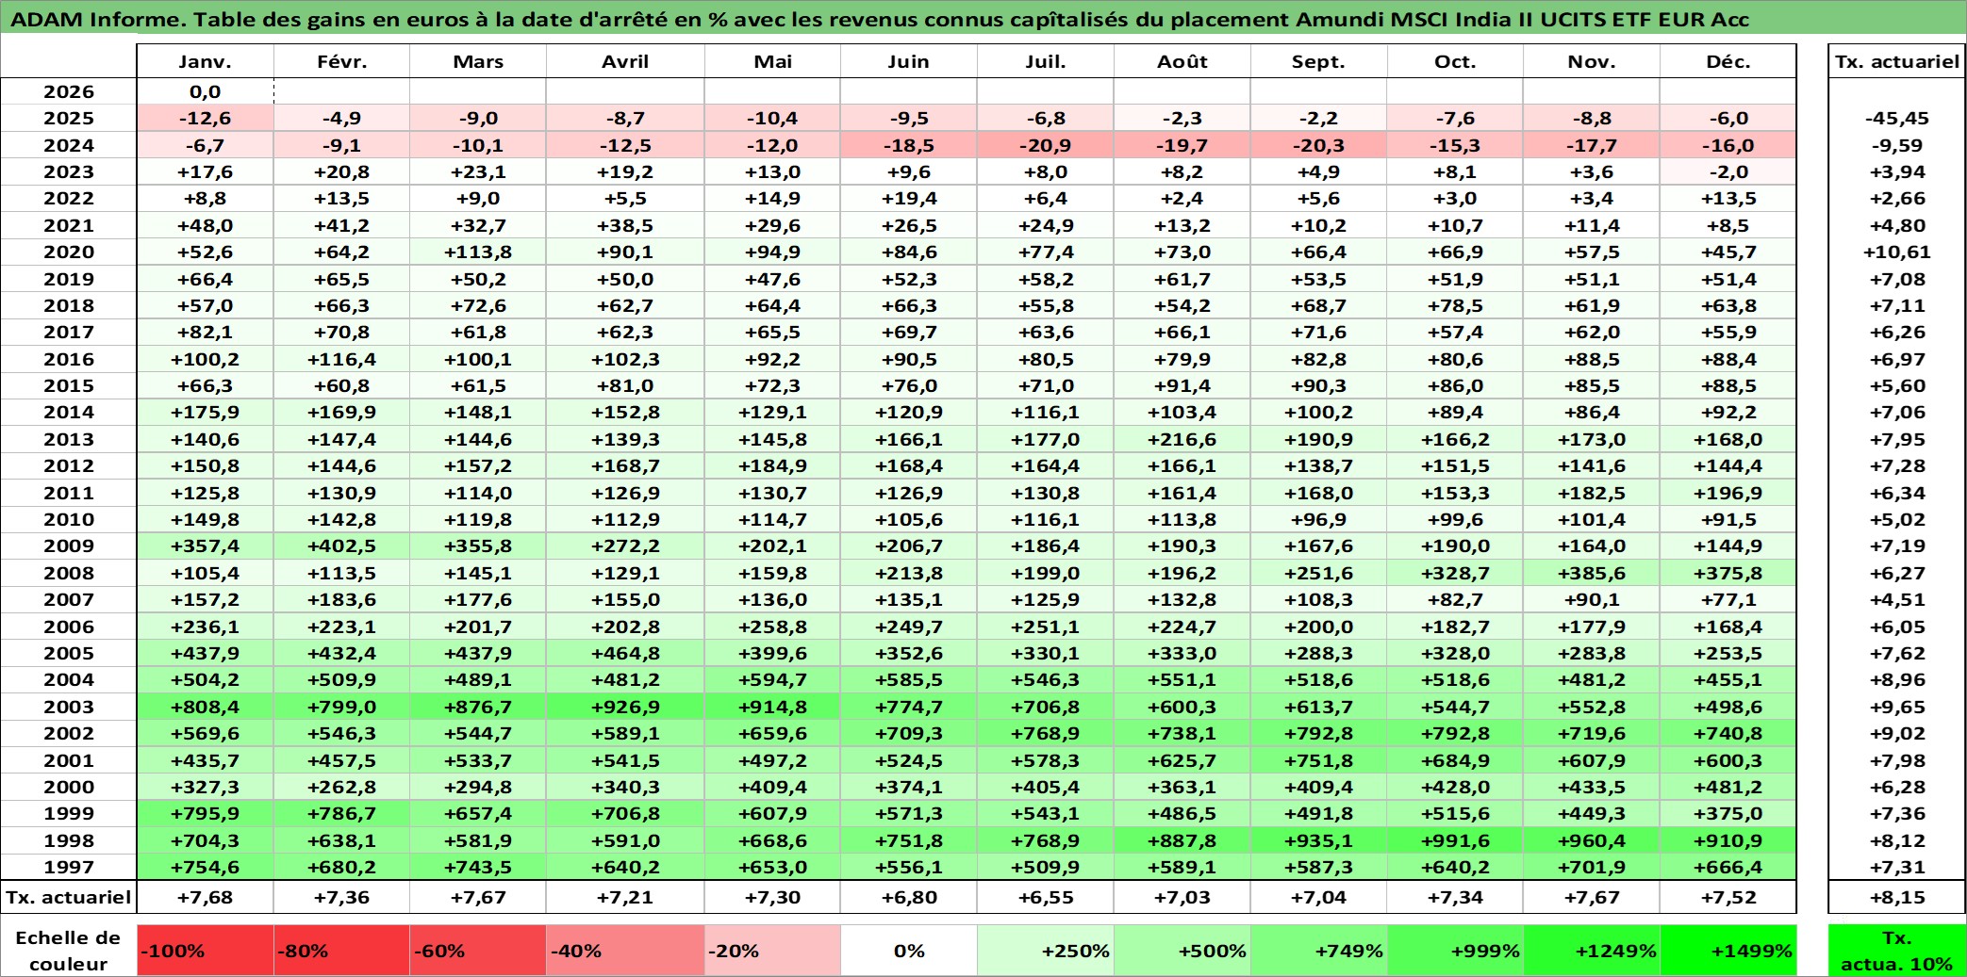Screen dimensions: 1967x977
Task: Click the 2011 December cell +196,9
Action: [1728, 493]
